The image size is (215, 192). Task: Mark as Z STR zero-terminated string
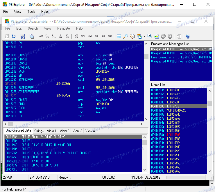tap(47, 36)
